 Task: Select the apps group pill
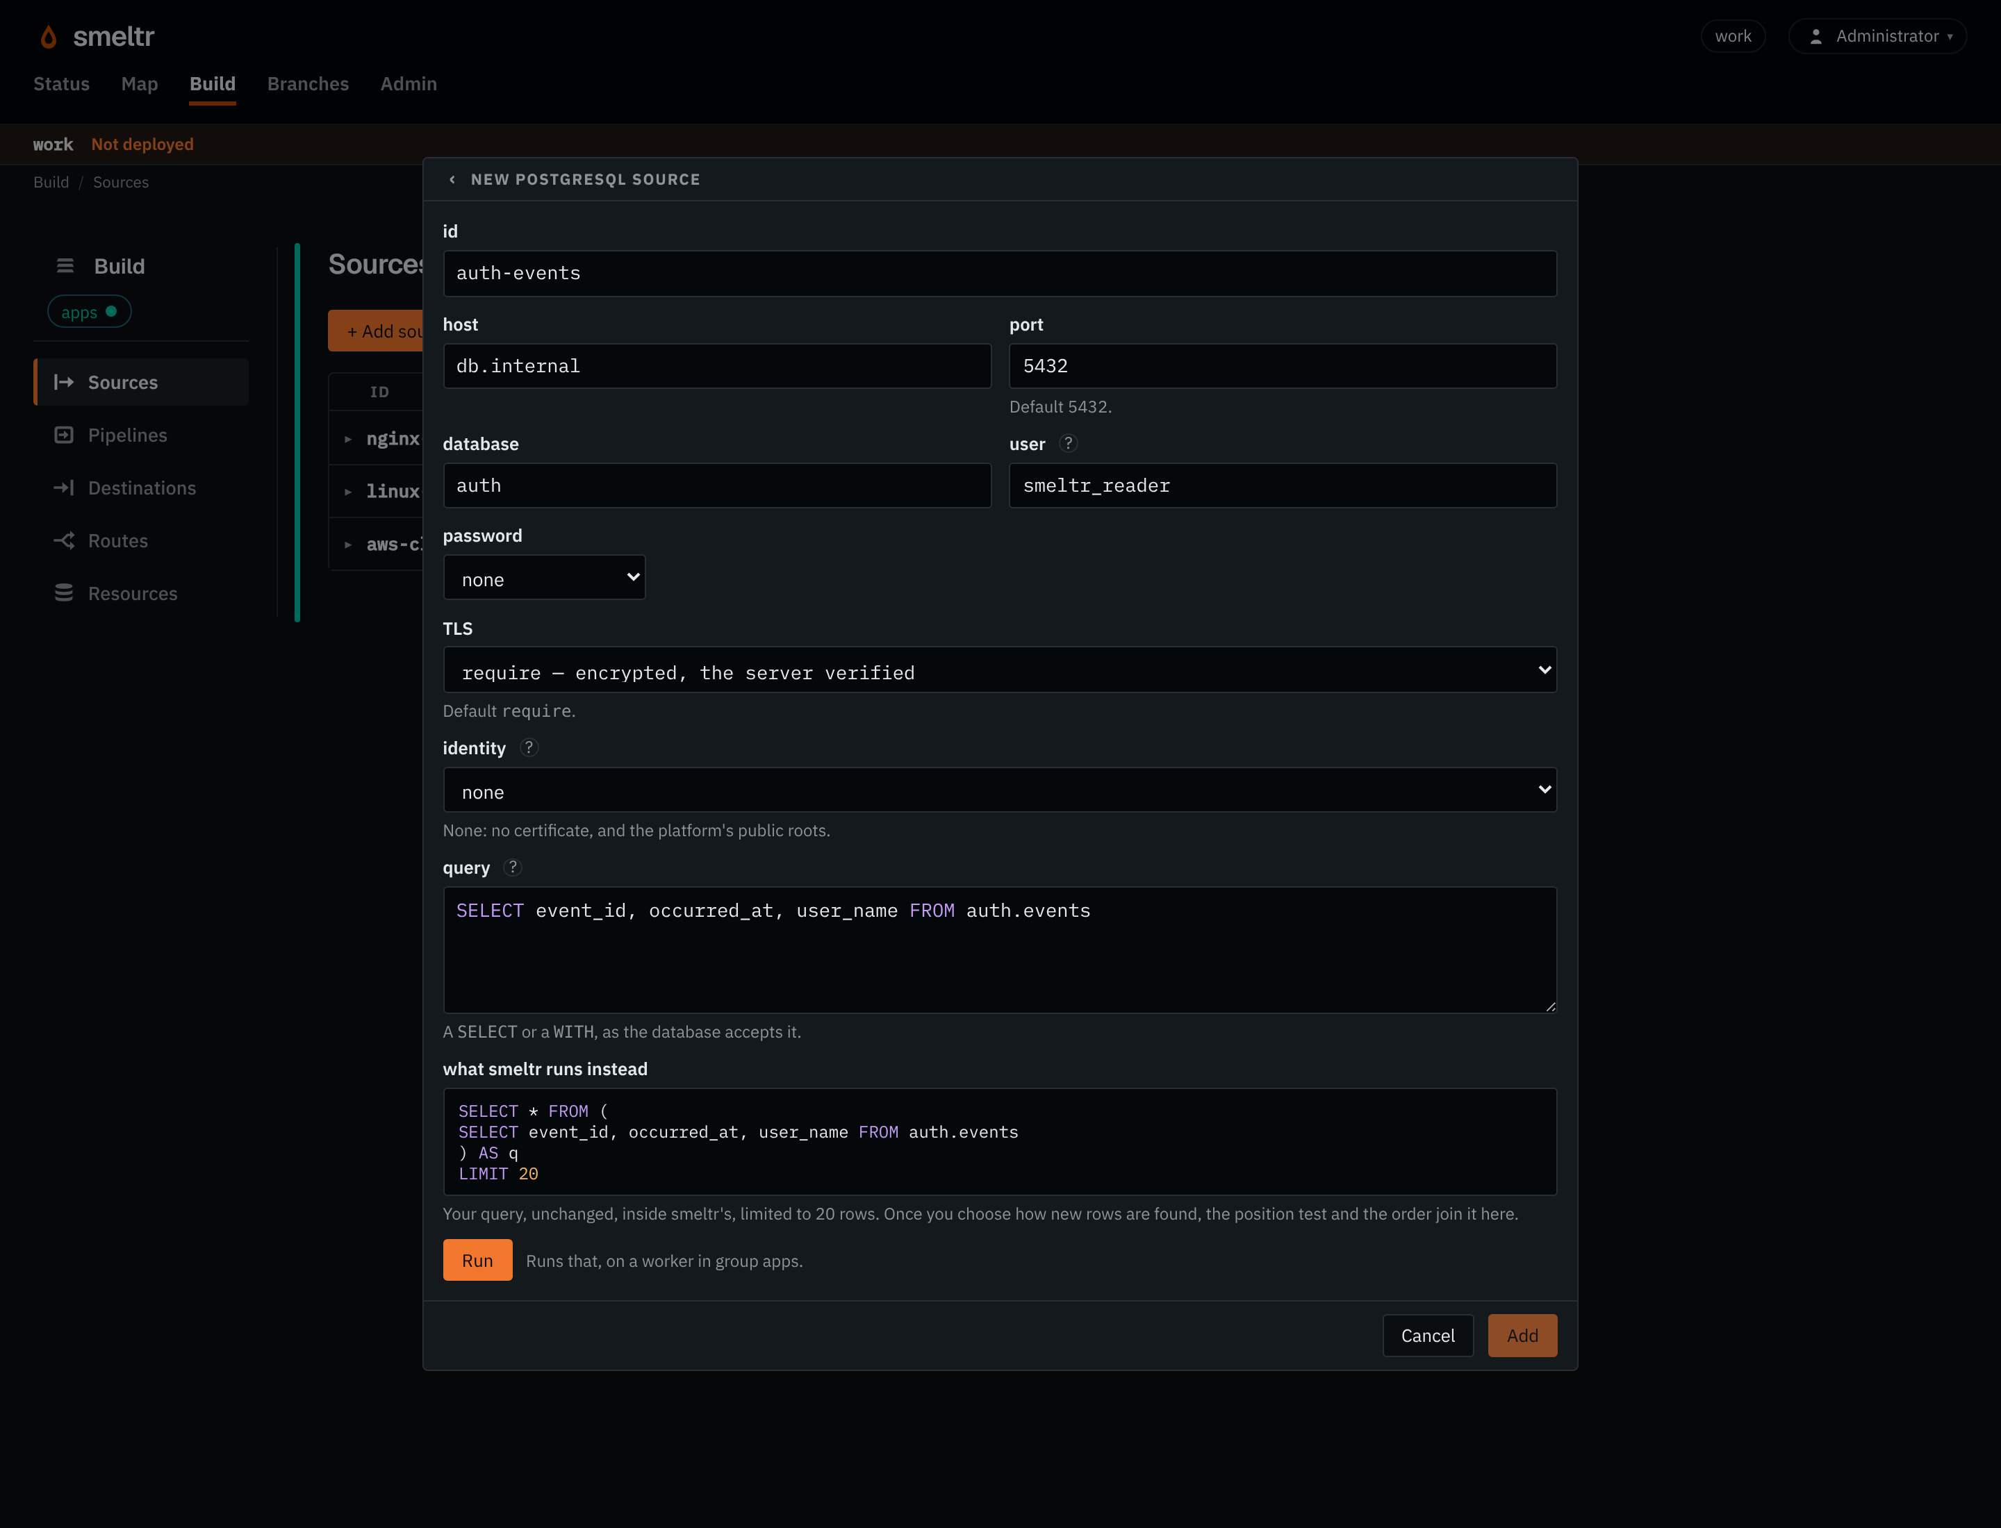pos(89,312)
